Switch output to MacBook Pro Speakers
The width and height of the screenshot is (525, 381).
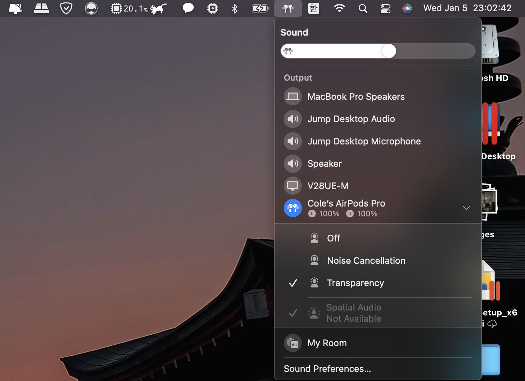(356, 97)
